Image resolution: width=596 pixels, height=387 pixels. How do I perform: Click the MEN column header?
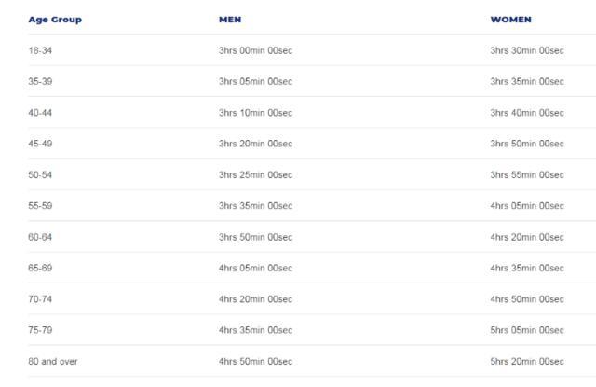(230, 20)
